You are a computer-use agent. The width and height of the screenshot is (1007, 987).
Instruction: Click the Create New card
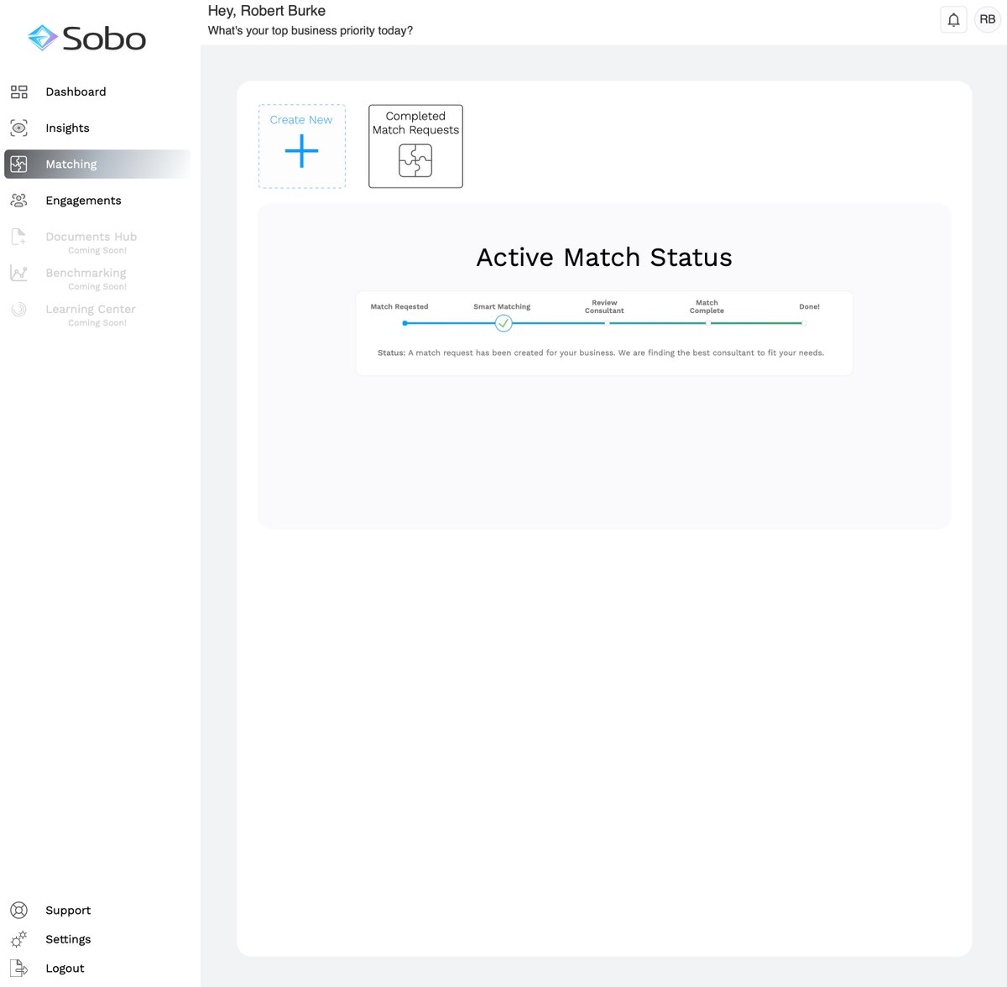(301, 146)
